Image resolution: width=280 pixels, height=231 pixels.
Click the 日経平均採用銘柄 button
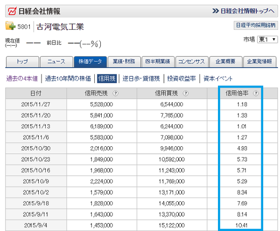point(256,25)
